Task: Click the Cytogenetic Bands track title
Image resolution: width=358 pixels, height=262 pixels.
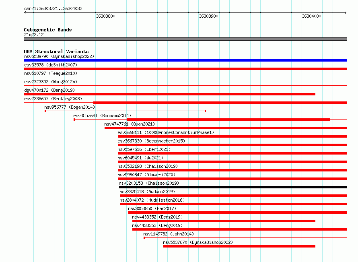Action: coord(48,30)
